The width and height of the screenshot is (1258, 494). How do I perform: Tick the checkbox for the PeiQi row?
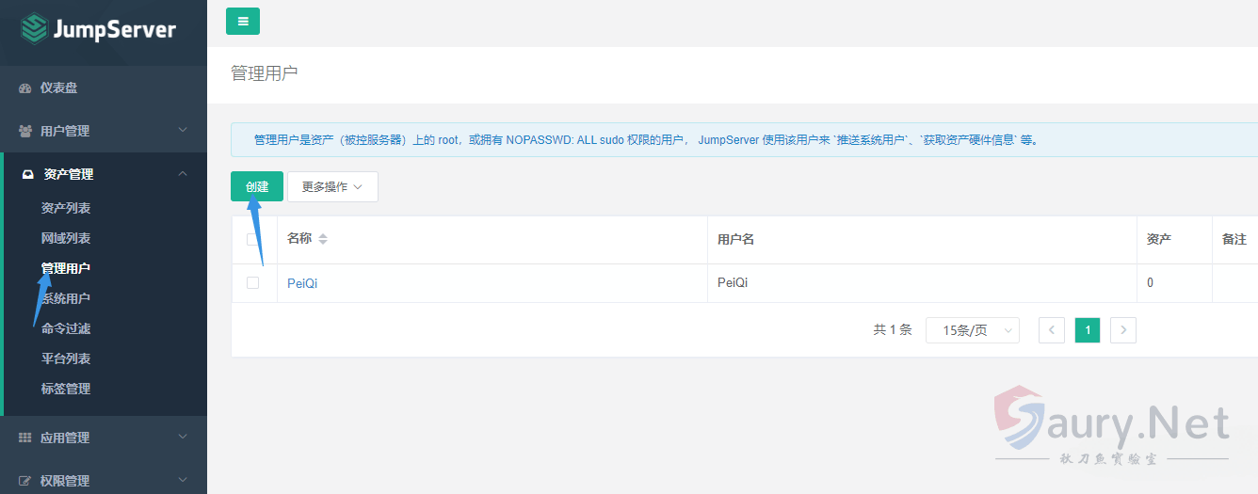[x=252, y=282]
